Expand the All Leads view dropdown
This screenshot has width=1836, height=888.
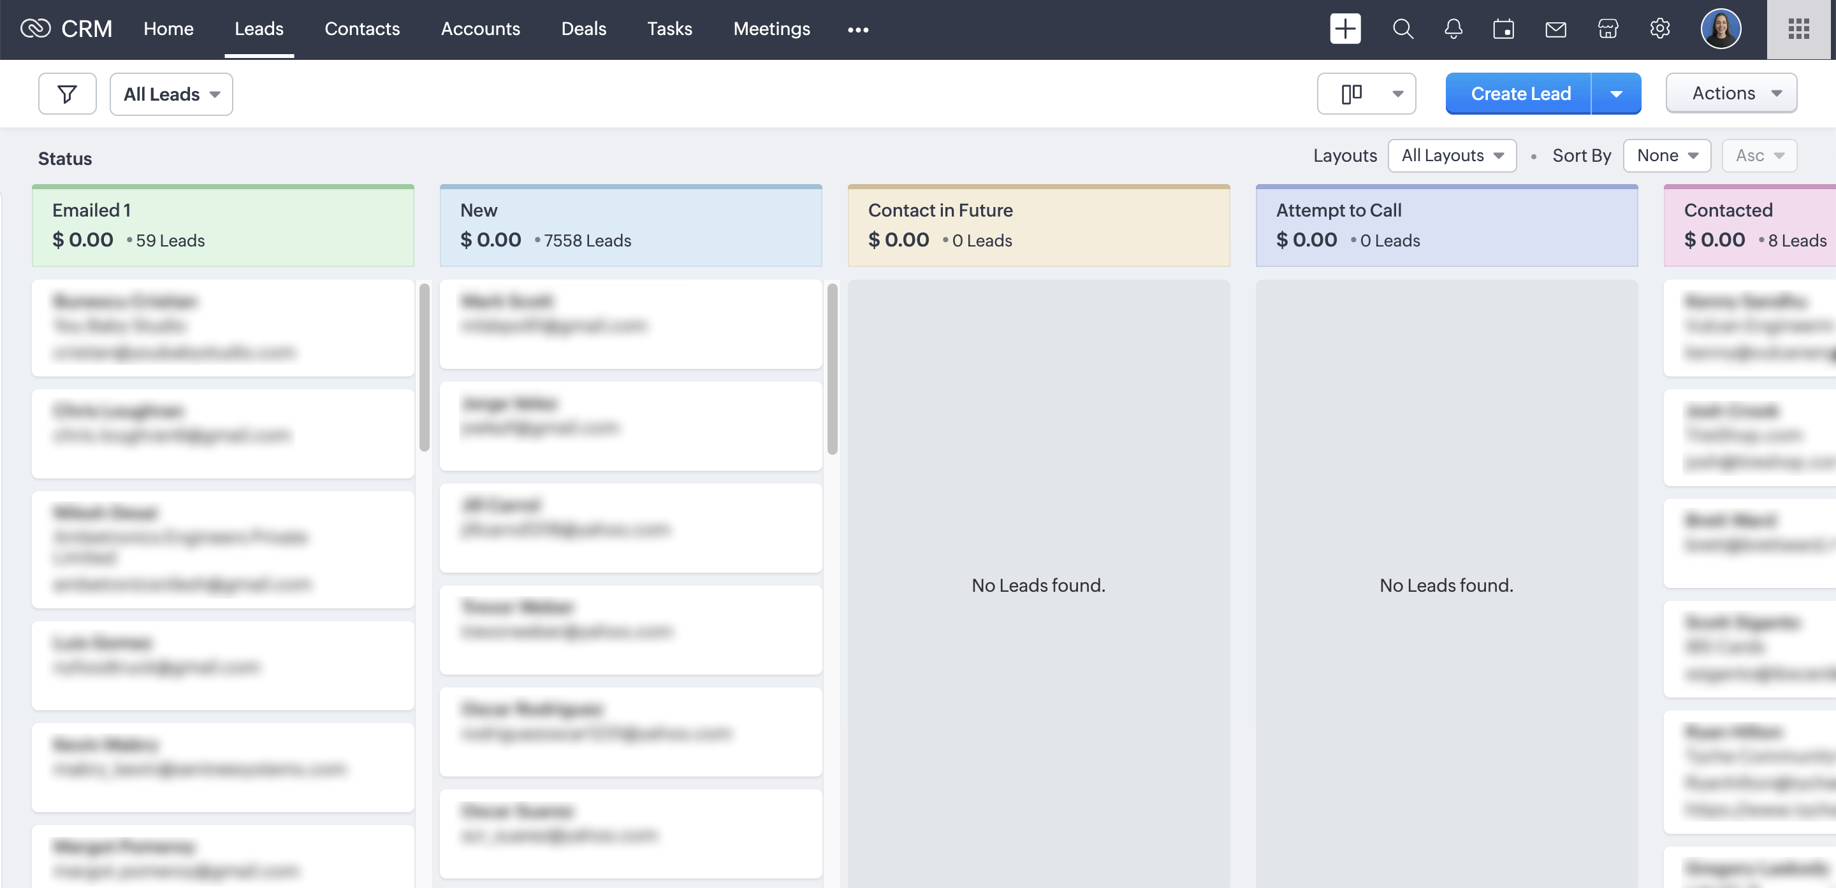pyautogui.click(x=171, y=94)
